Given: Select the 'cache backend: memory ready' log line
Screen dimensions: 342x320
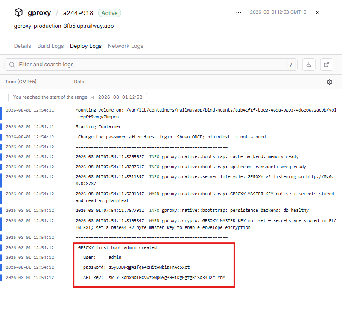Looking at the screenshot, I should pos(171,156).
